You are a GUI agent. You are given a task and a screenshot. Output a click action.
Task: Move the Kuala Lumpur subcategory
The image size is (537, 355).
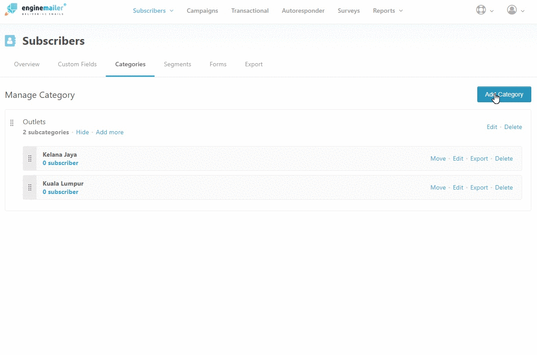438,187
